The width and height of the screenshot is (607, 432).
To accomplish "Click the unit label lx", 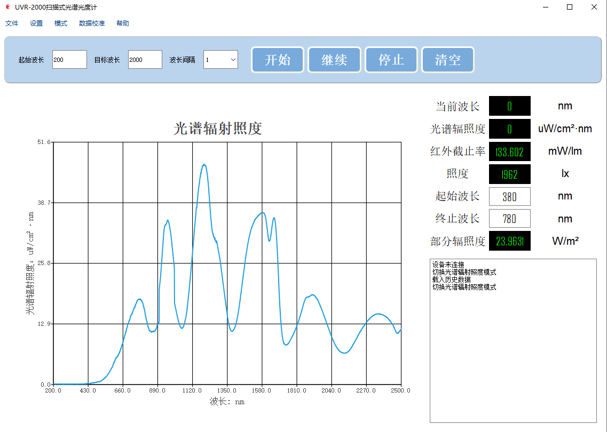I will tap(565, 174).
